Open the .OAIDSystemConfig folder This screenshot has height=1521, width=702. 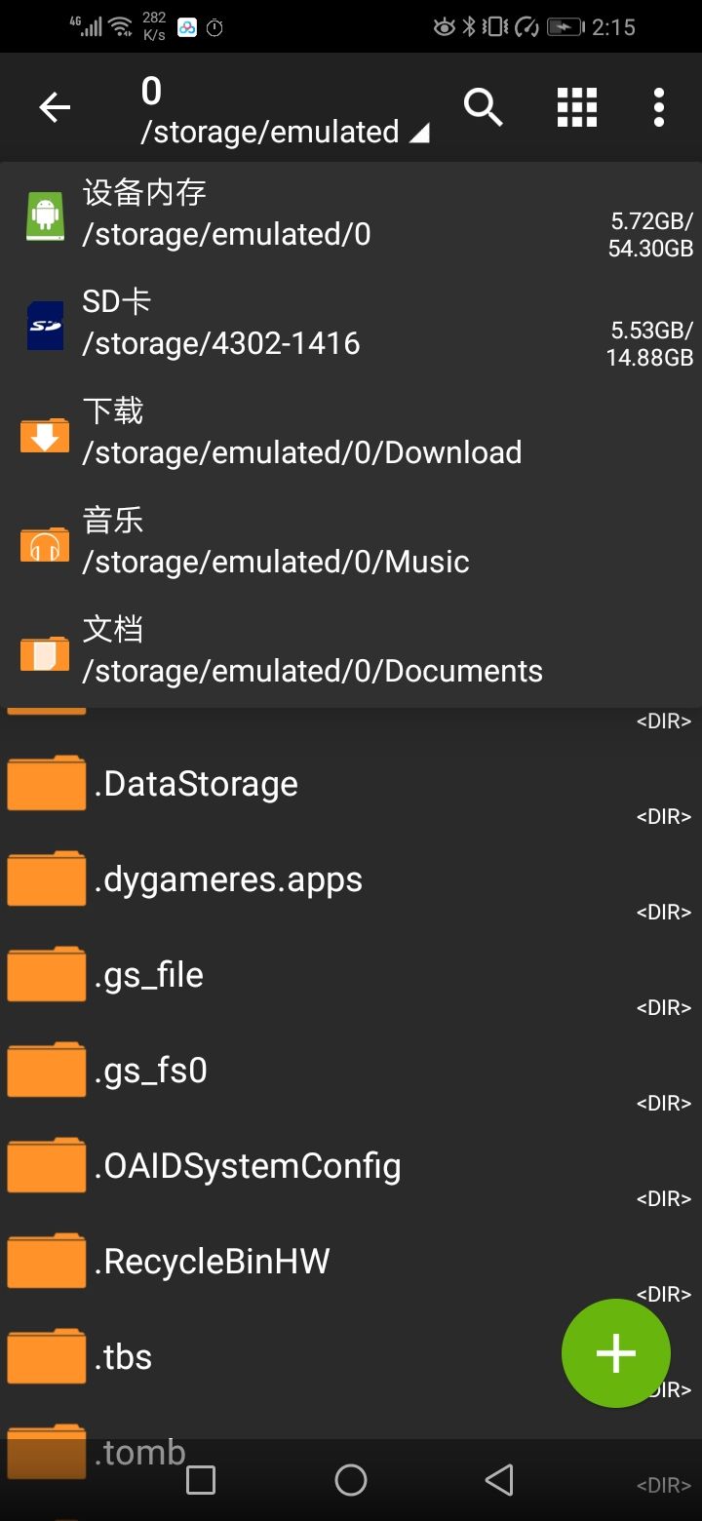[248, 1166]
